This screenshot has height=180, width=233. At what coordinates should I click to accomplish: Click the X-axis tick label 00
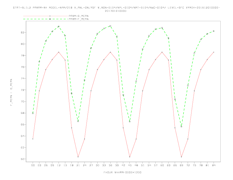[x=33, y=165]
